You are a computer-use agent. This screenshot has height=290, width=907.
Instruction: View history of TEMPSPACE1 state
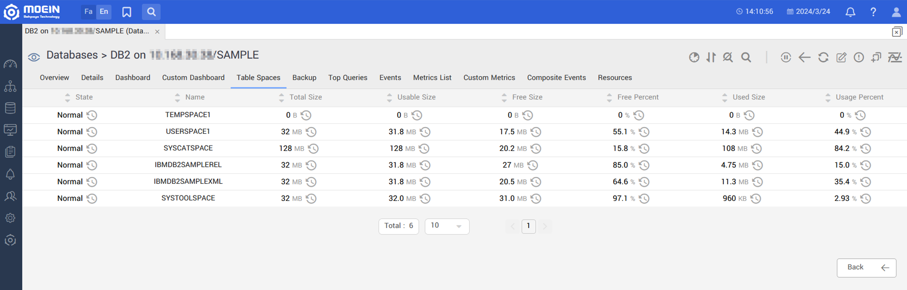[92, 115]
